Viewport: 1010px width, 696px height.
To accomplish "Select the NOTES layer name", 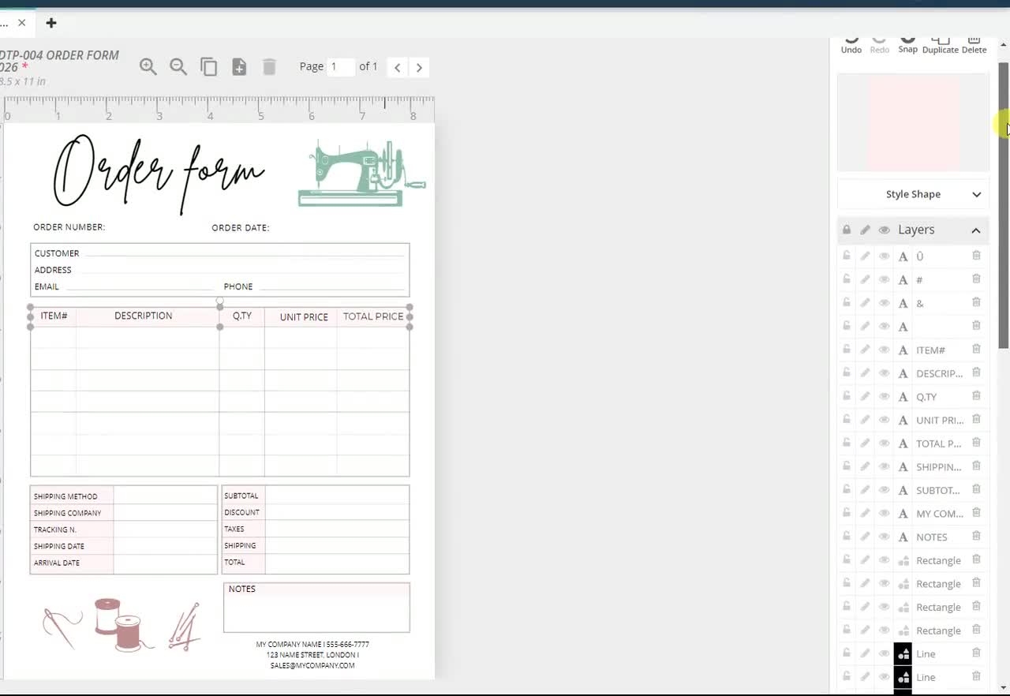I will click(931, 537).
